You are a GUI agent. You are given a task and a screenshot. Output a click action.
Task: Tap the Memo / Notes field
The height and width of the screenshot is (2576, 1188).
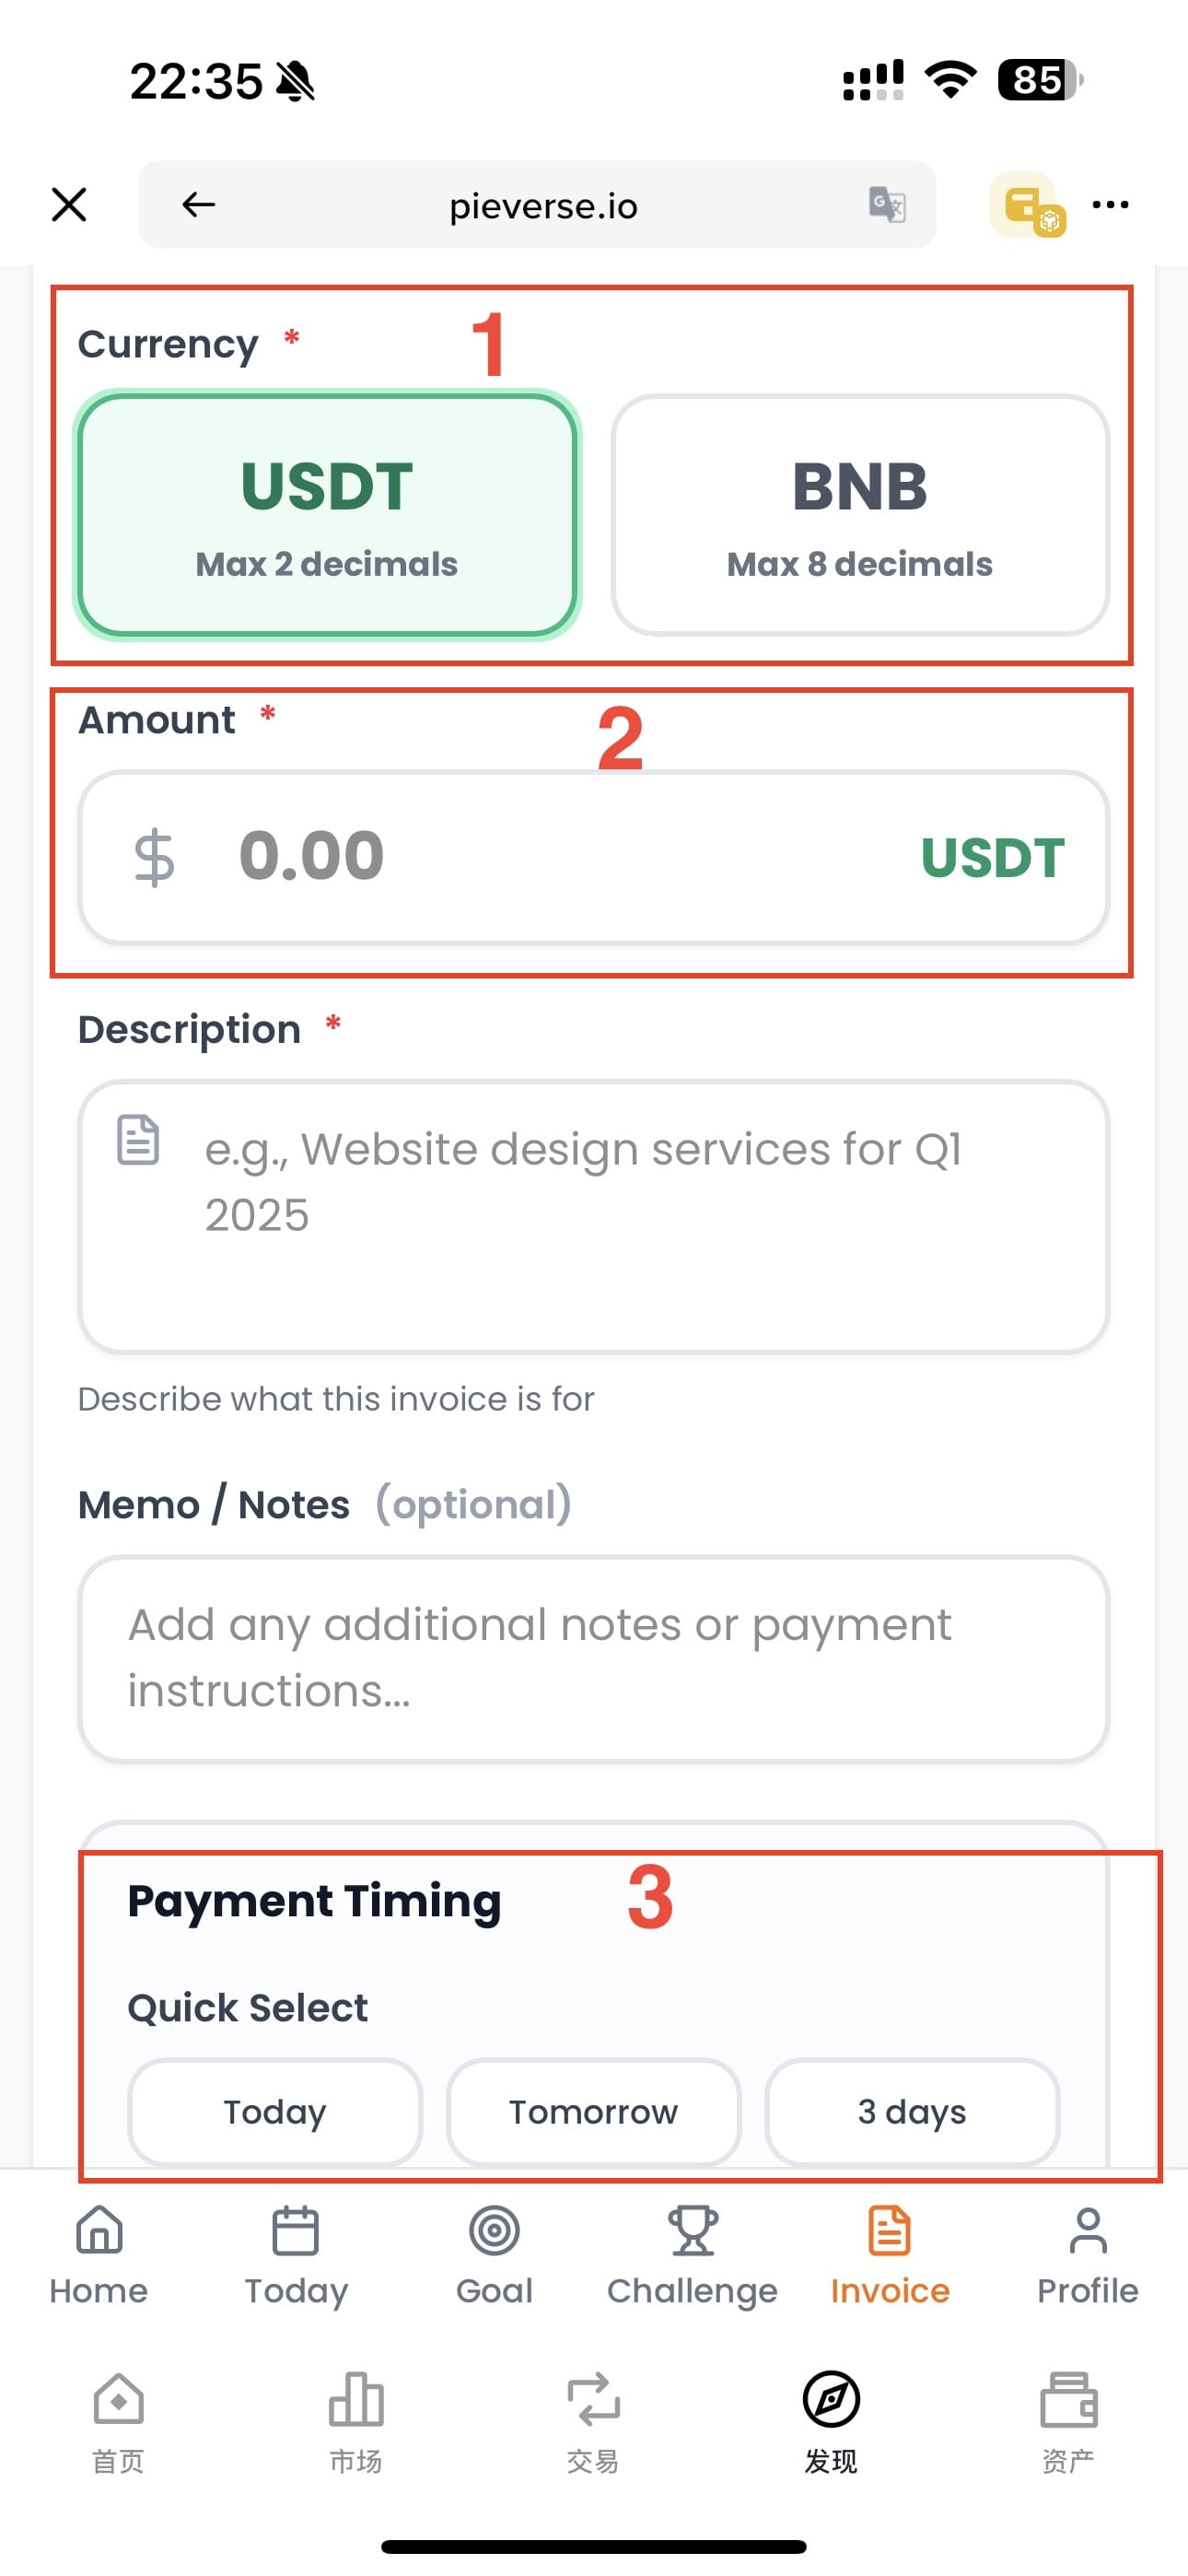(x=593, y=1657)
